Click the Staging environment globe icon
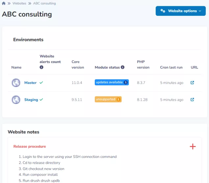 coord(16,99)
